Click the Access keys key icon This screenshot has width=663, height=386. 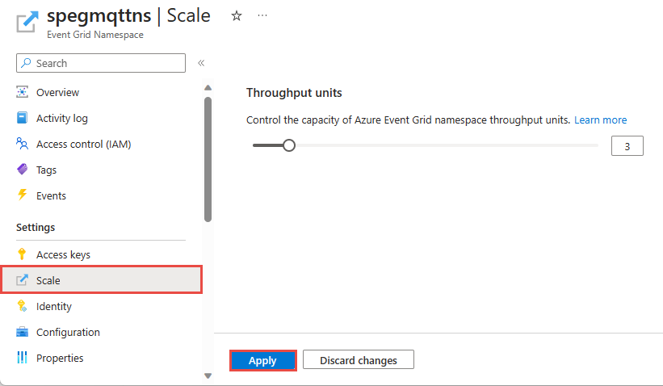[23, 254]
